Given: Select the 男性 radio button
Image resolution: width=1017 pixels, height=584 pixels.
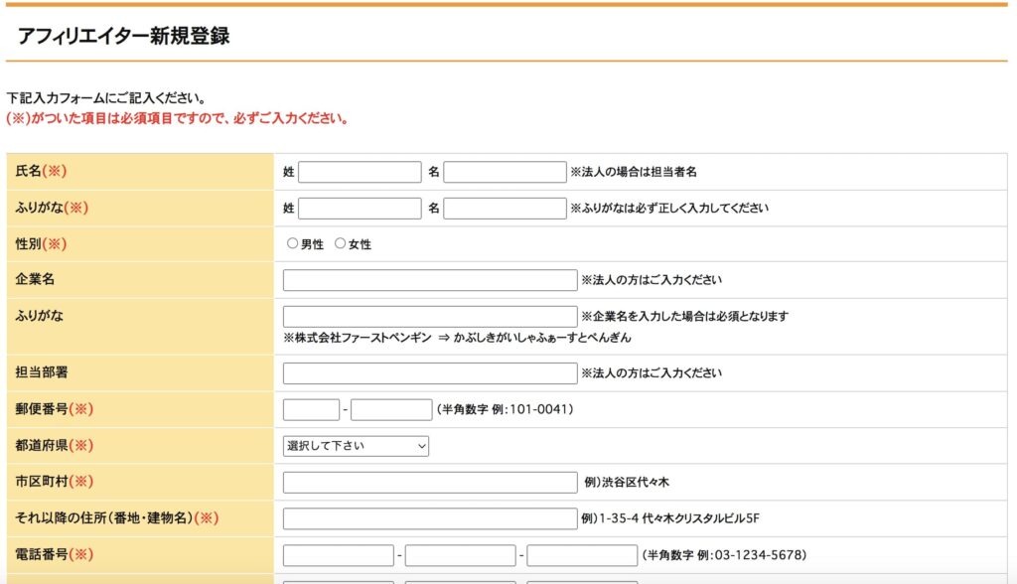Looking at the screenshot, I should (293, 243).
